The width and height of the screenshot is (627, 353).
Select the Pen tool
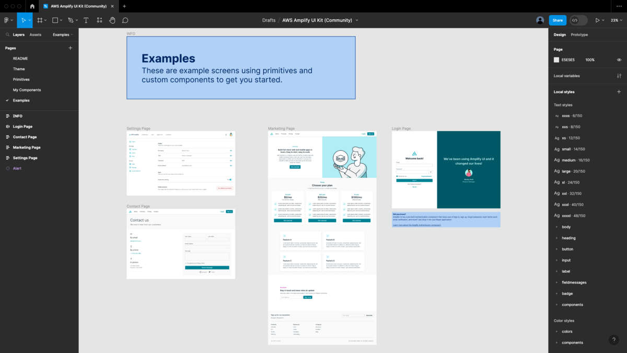click(x=71, y=20)
